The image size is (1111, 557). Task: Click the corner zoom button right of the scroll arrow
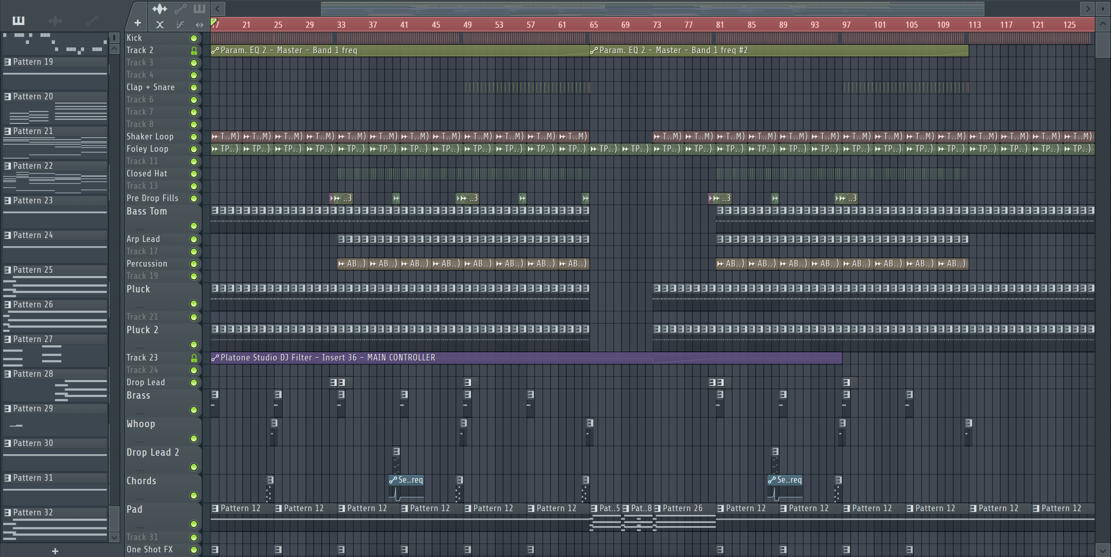pyautogui.click(x=1103, y=8)
